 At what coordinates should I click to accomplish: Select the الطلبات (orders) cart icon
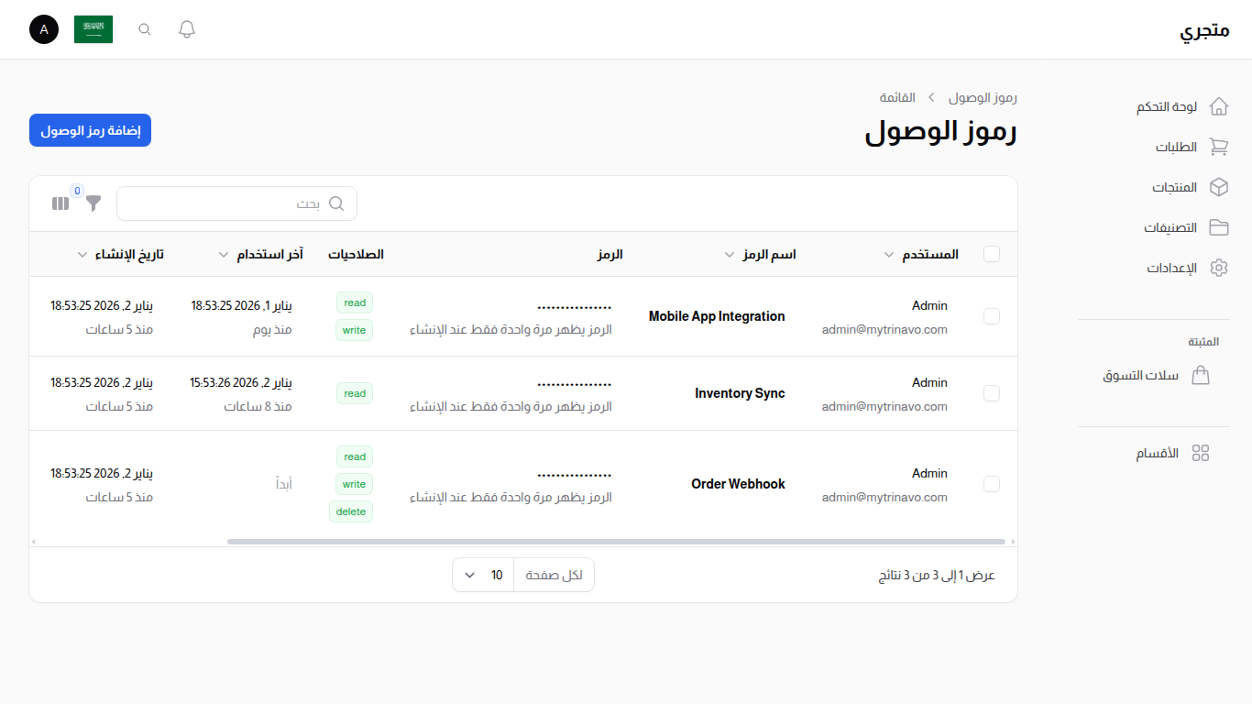pos(1219,147)
